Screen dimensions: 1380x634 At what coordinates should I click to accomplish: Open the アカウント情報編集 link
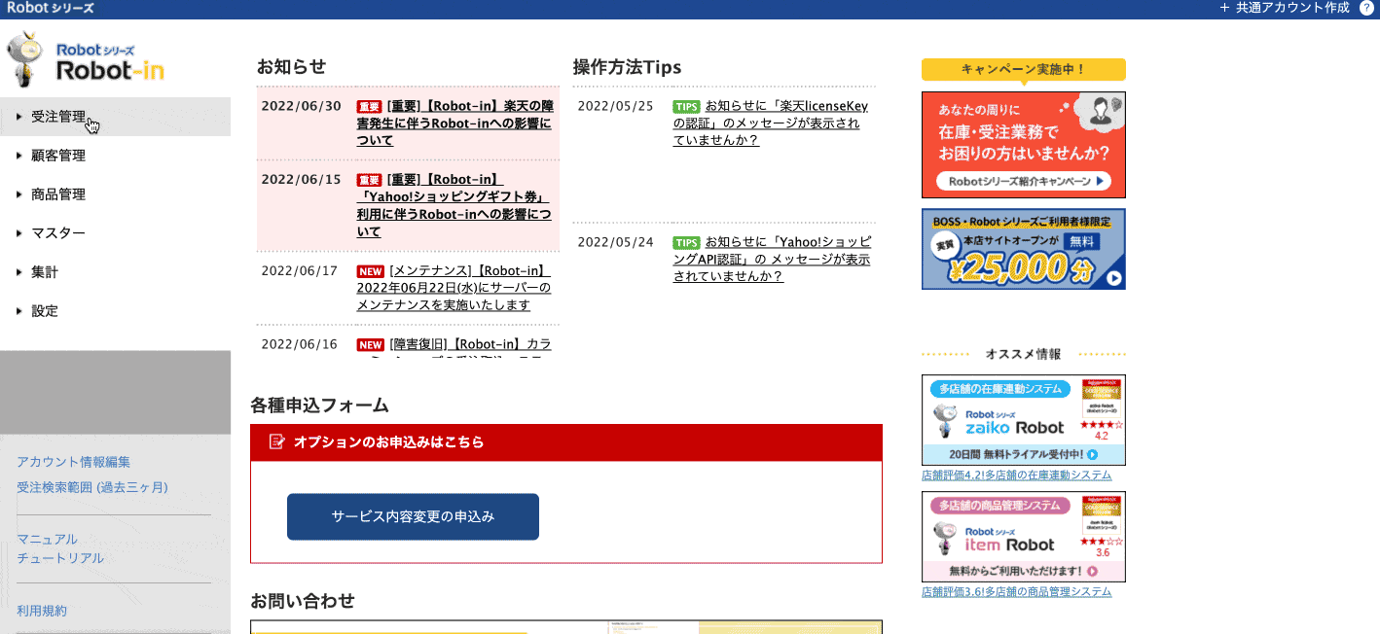pyautogui.click(x=73, y=462)
